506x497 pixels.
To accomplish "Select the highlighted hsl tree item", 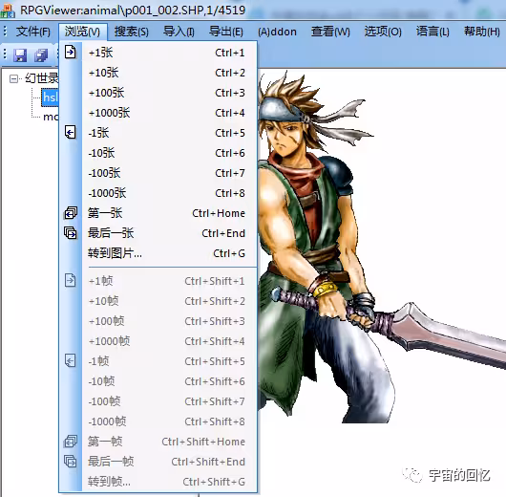I will 51,97.
